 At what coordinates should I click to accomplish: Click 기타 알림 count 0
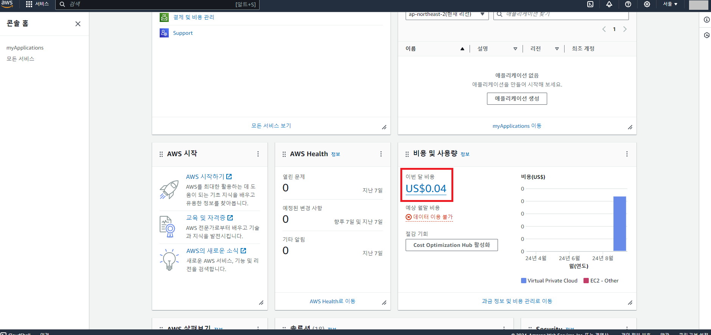point(286,250)
